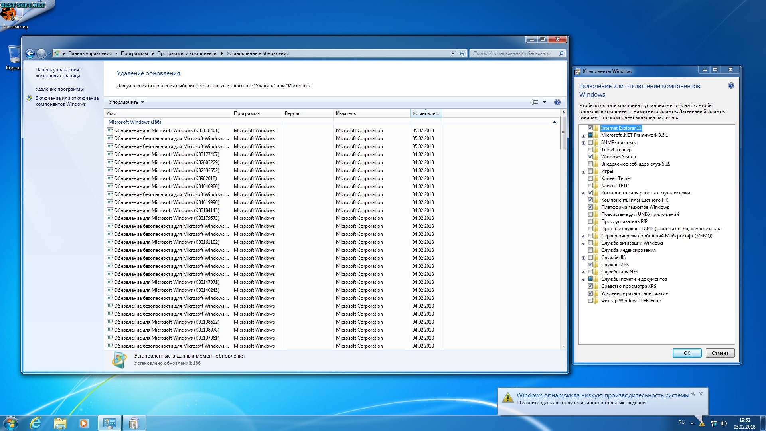Click the Start button orb
Image resolution: width=766 pixels, height=431 pixels.
[10, 423]
